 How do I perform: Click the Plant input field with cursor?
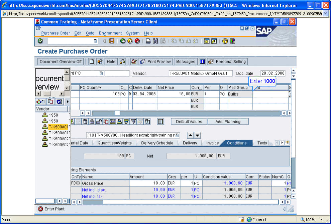pos(270,94)
